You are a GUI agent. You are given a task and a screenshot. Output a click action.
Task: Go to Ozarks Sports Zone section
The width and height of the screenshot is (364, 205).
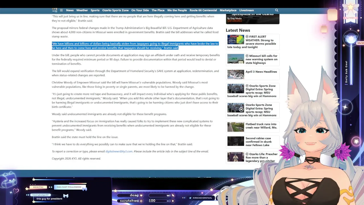pos(115,10)
